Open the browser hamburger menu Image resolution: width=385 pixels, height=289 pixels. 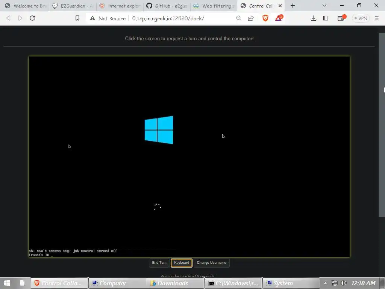tap(377, 18)
